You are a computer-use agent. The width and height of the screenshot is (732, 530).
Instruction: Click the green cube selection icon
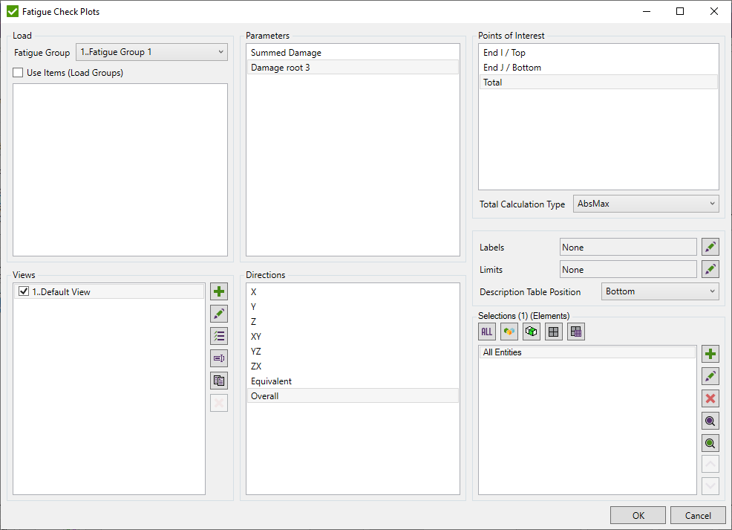pos(532,332)
